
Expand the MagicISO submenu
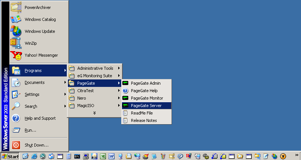[x=95, y=106]
